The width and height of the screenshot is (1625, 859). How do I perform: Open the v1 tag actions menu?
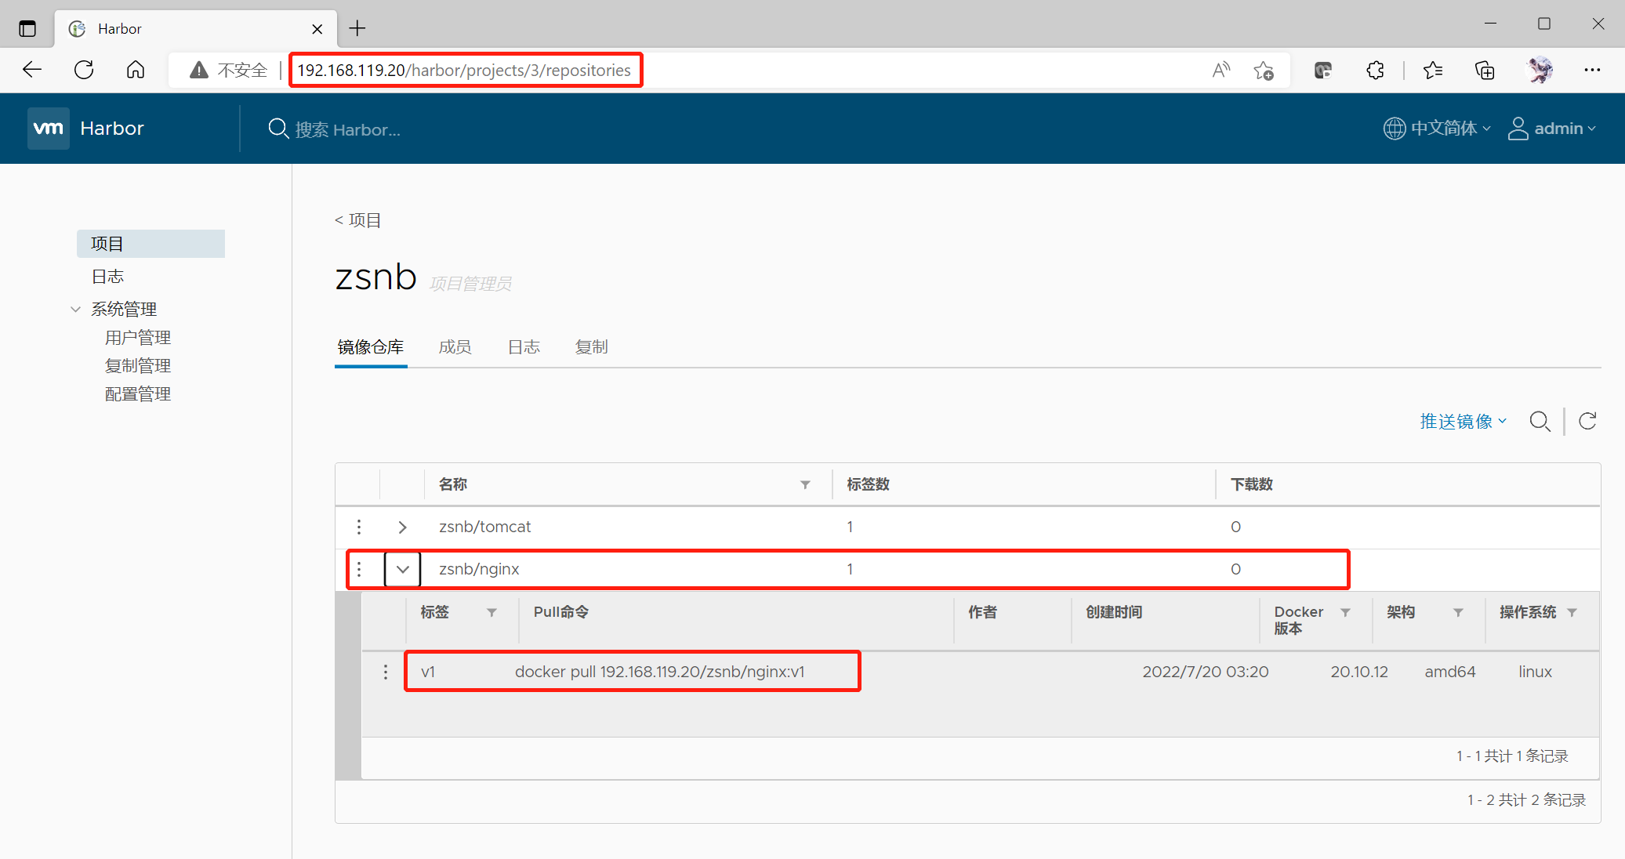point(385,672)
